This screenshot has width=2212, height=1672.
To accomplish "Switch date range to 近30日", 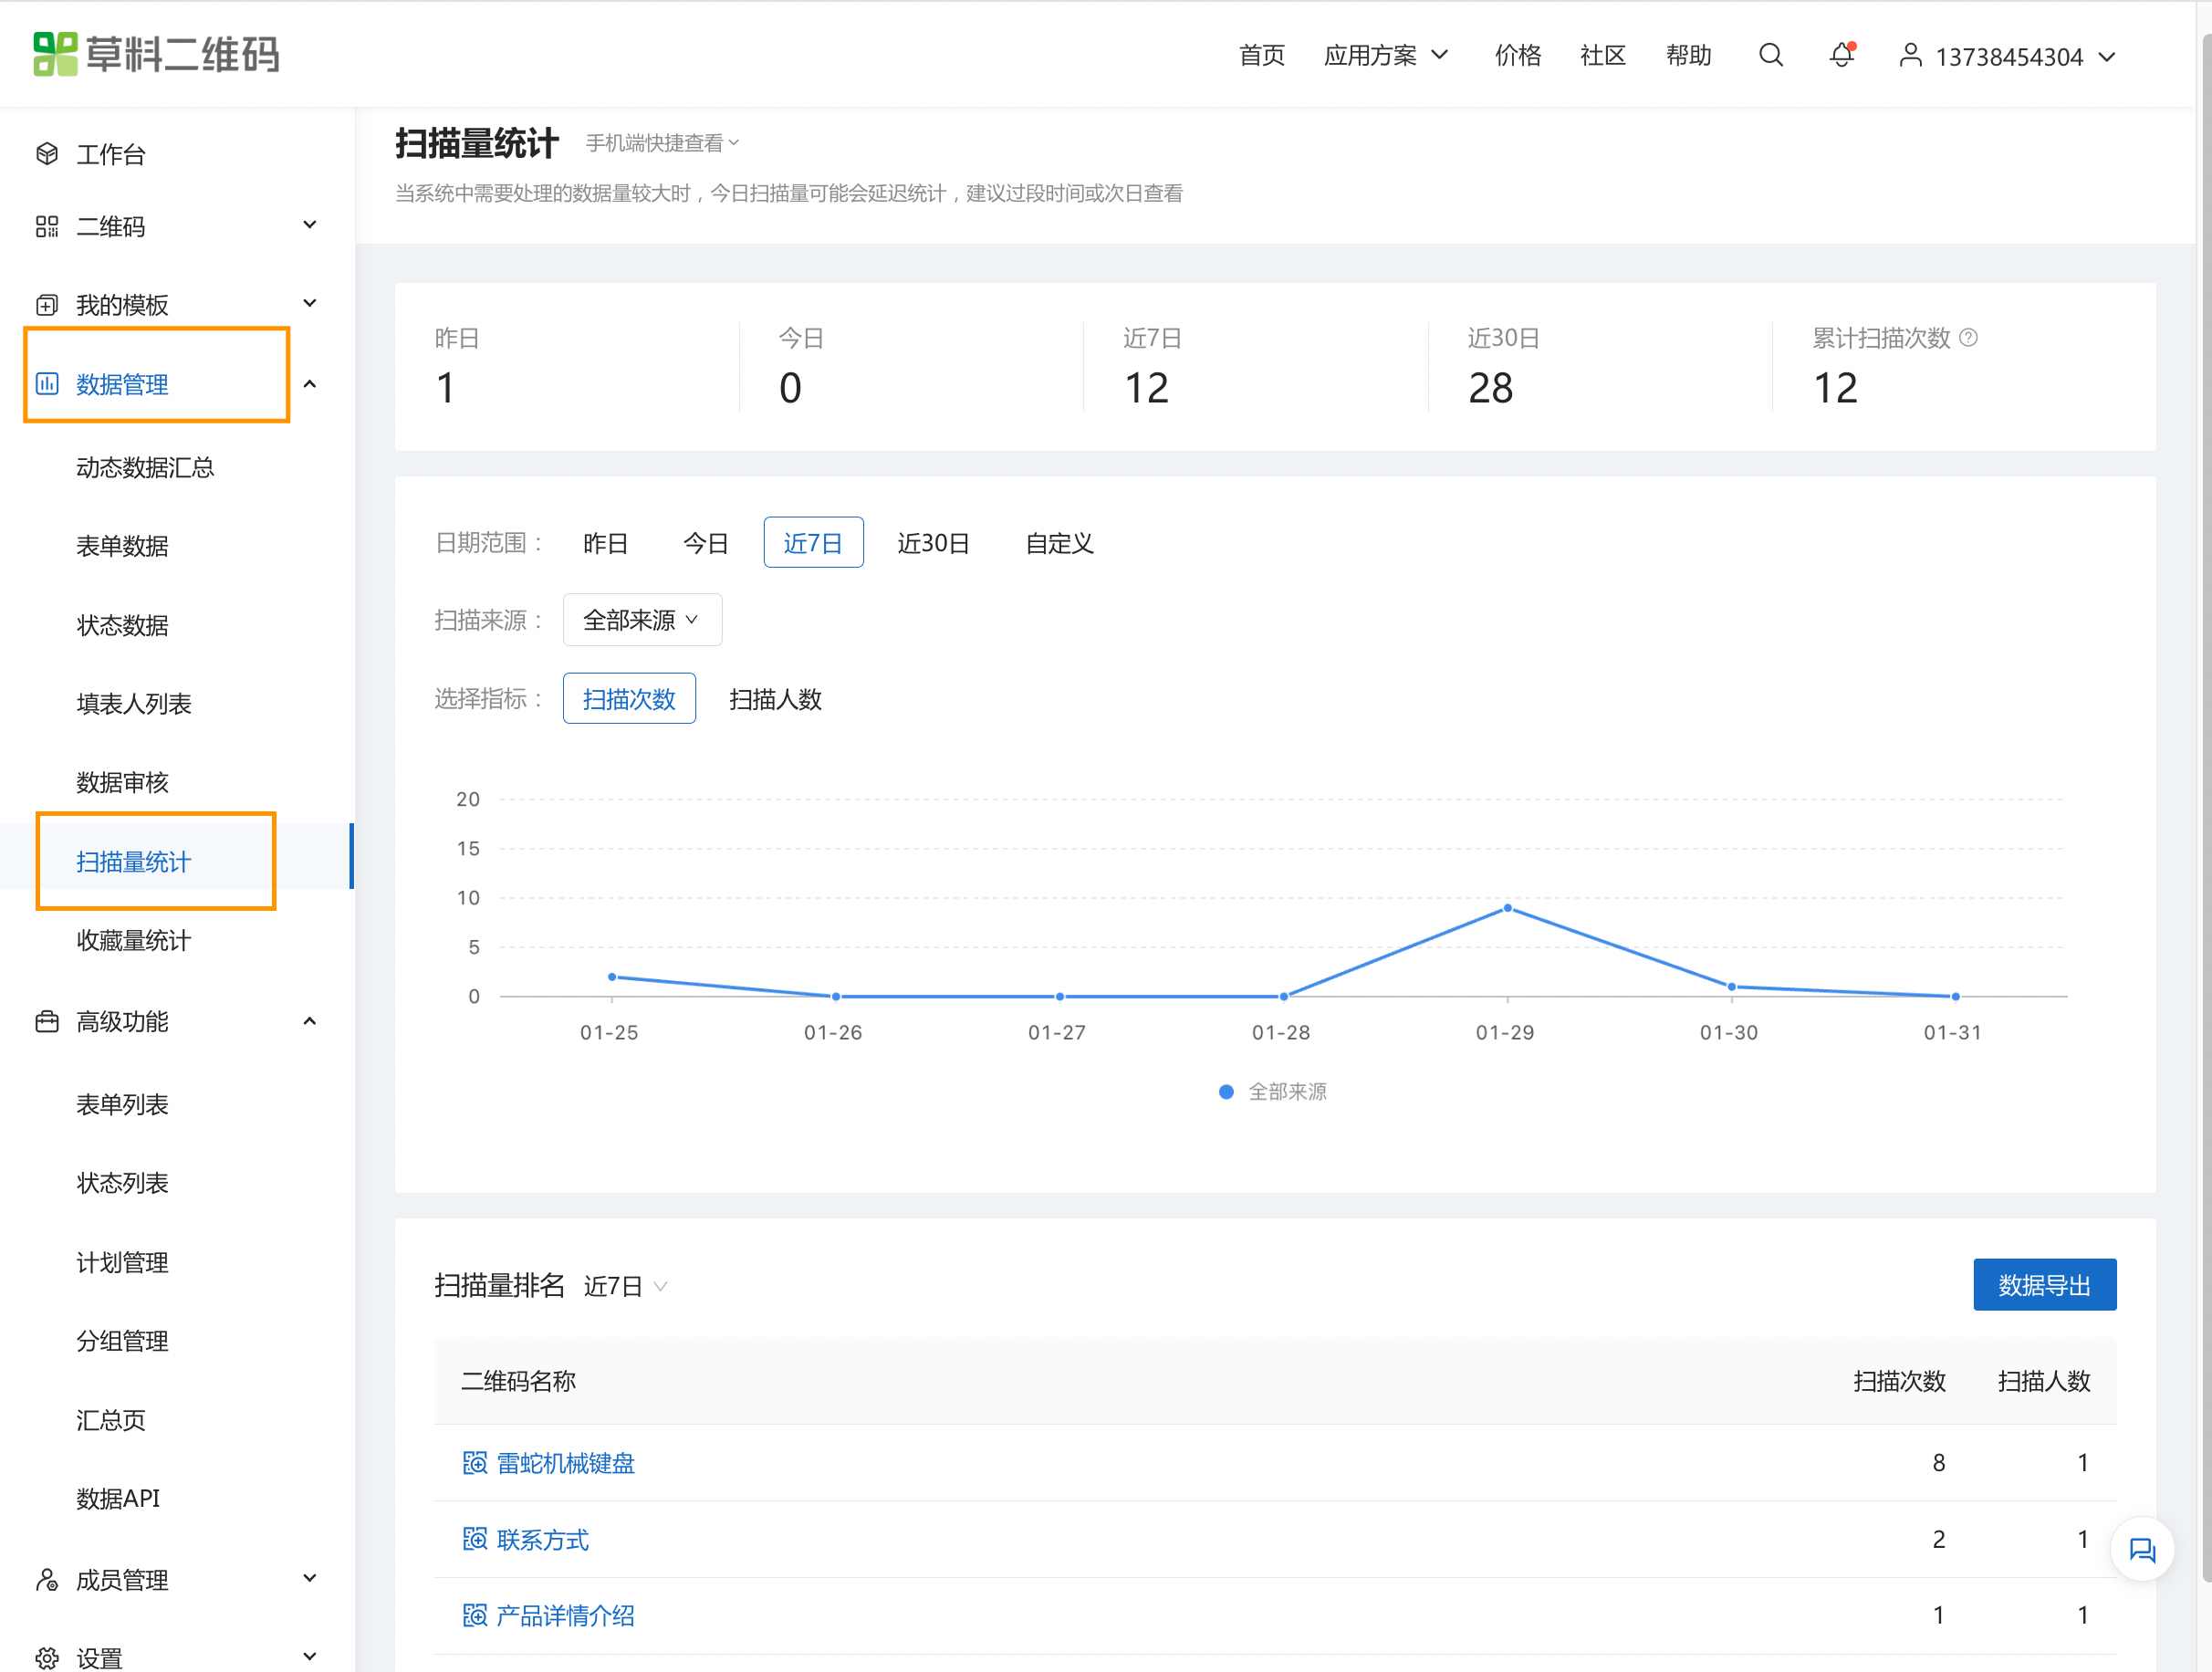I will coord(932,543).
